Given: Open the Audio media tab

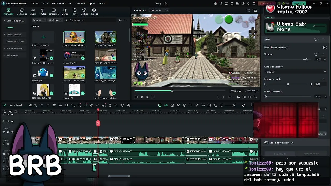Looking at the screenshot, I should (33, 12).
